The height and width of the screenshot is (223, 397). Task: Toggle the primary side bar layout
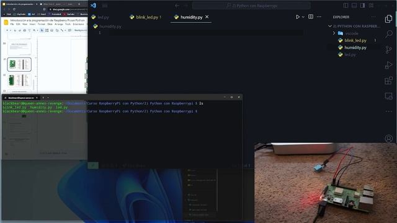click(x=346, y=6)
